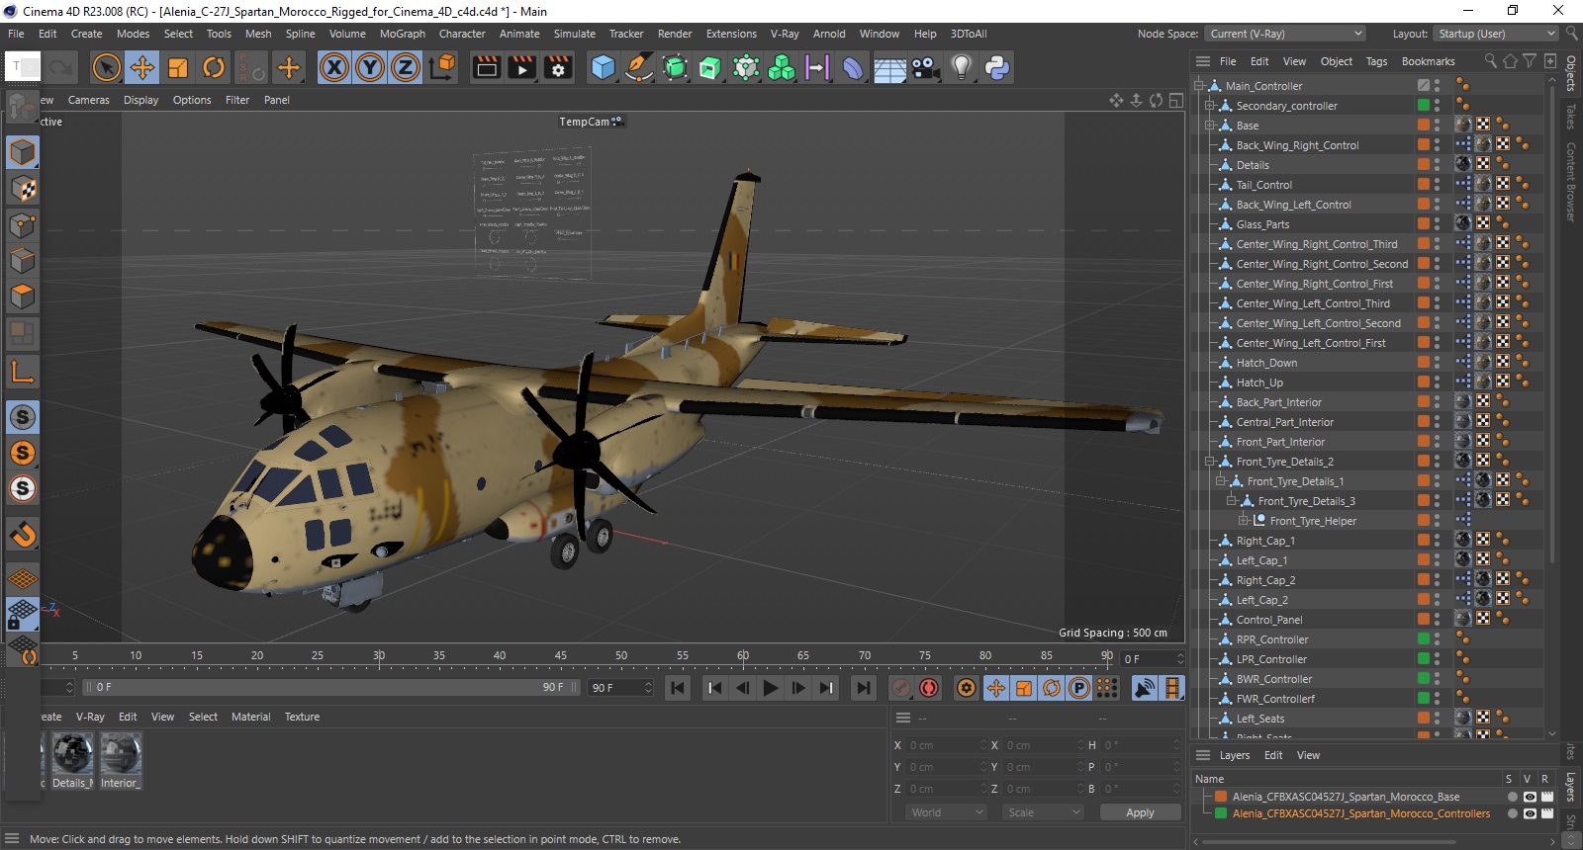Viewport: 1583px width, 850px height.
Task: Open Edit Render Settings icon
Action: pyautogui.click(x=558, y=67)
